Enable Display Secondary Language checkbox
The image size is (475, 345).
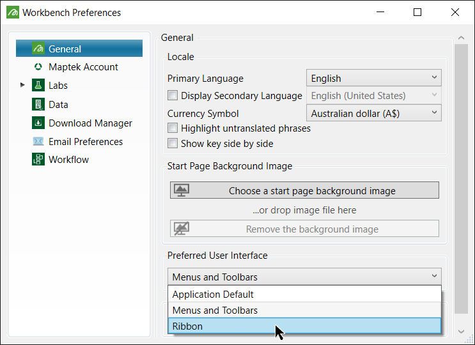click(x=173, y=96)
